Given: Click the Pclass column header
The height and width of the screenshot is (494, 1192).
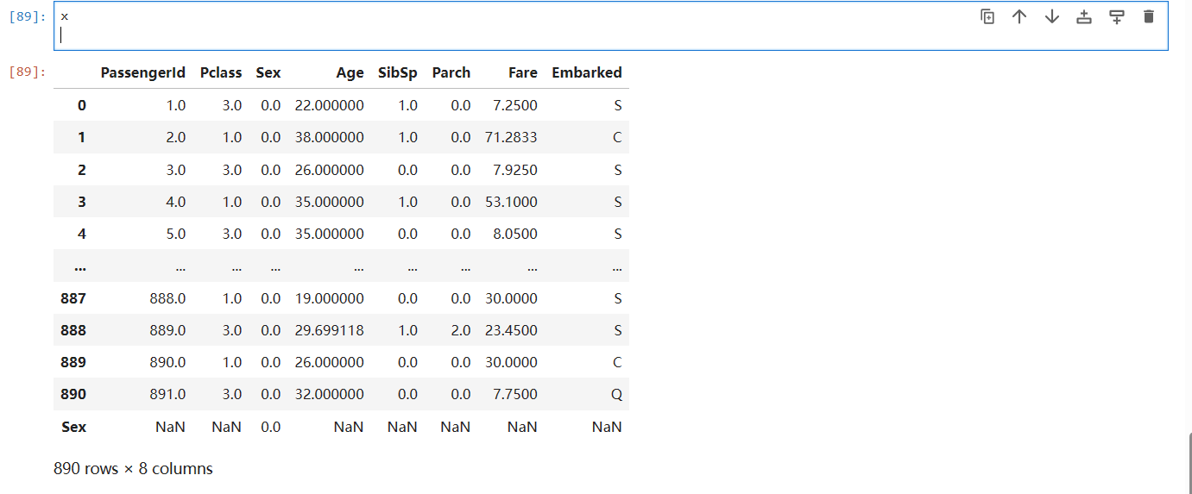Looking at the screenshot, I should pos(221,72).
